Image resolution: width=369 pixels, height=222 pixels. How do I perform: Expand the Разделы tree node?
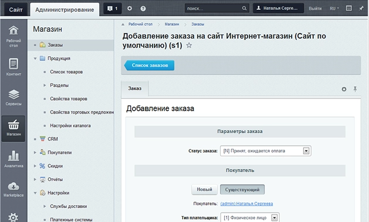45,86
